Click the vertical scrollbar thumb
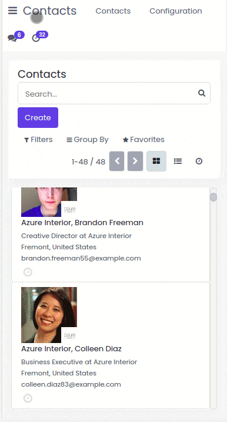The image size is (227, 422). 213,197
